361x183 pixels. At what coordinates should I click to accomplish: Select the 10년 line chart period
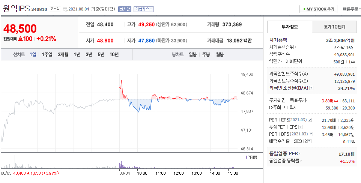(x=114, y=54)
